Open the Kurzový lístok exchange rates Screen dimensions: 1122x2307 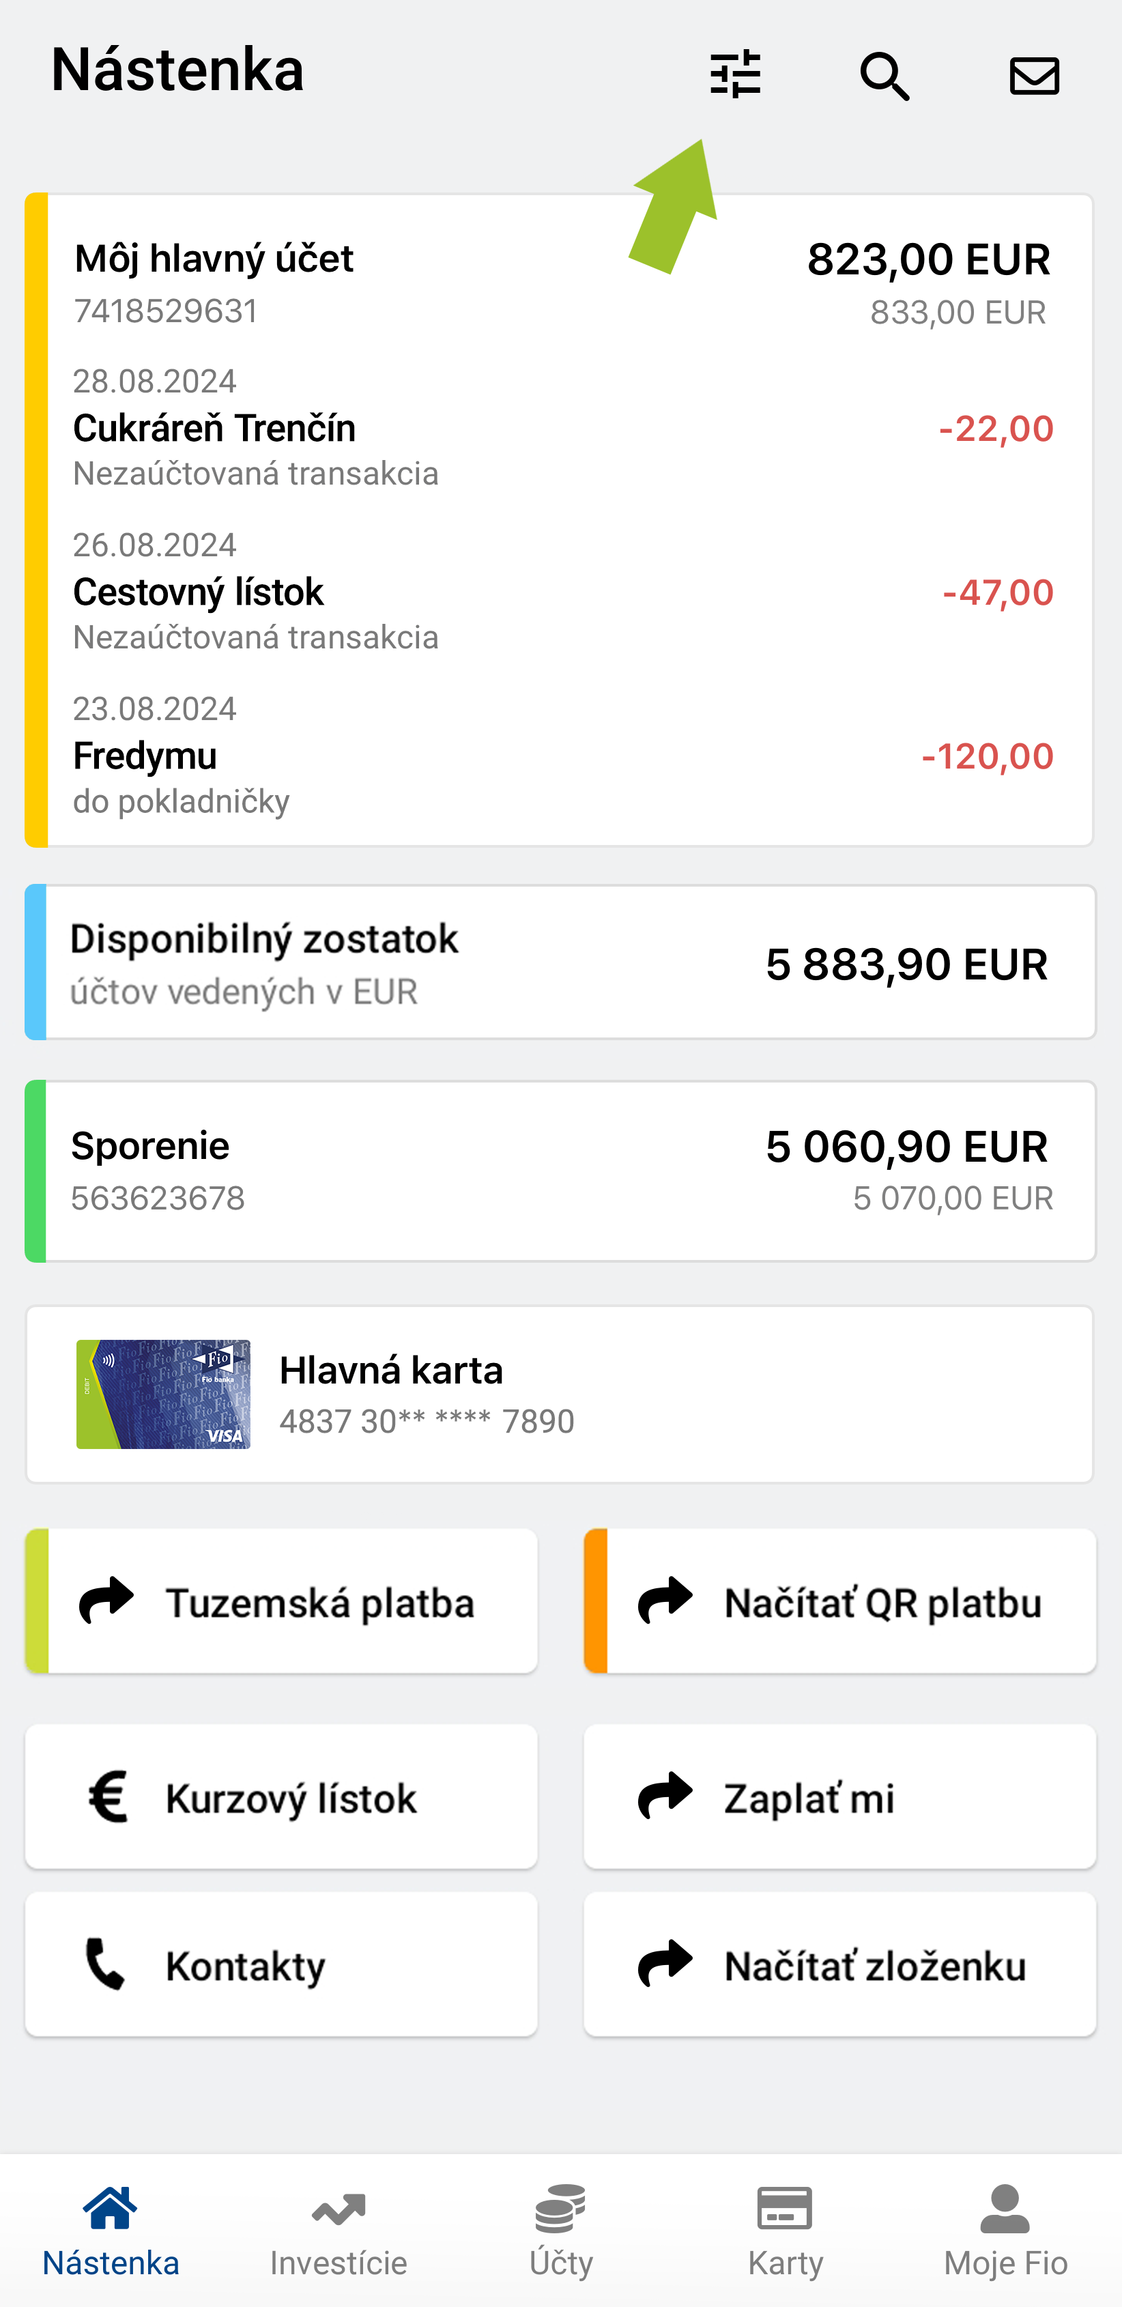click(x=281, y=1797)
